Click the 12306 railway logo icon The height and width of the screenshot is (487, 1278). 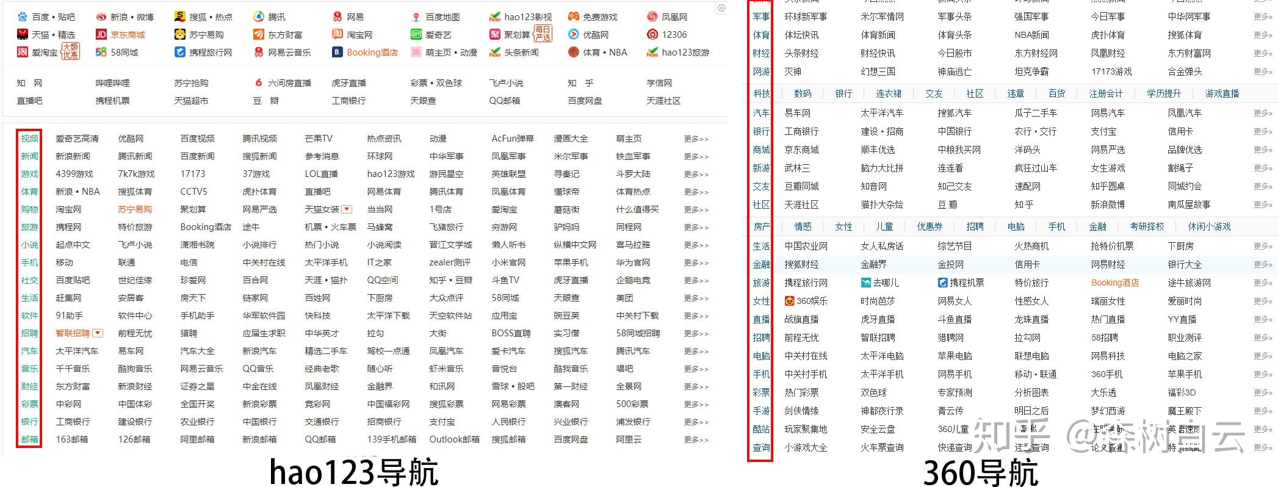coord(652,35)
